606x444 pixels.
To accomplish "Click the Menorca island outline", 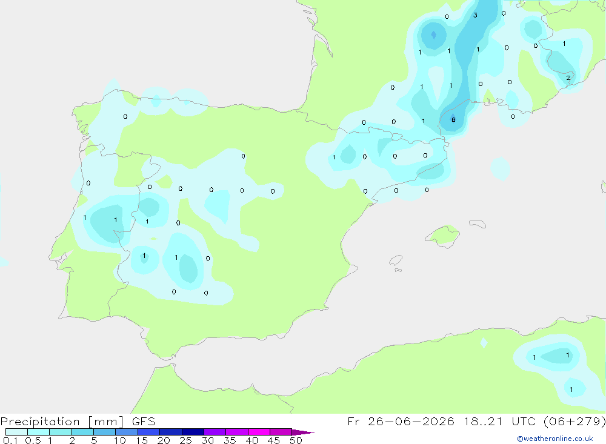I will (x=478, y=224).
